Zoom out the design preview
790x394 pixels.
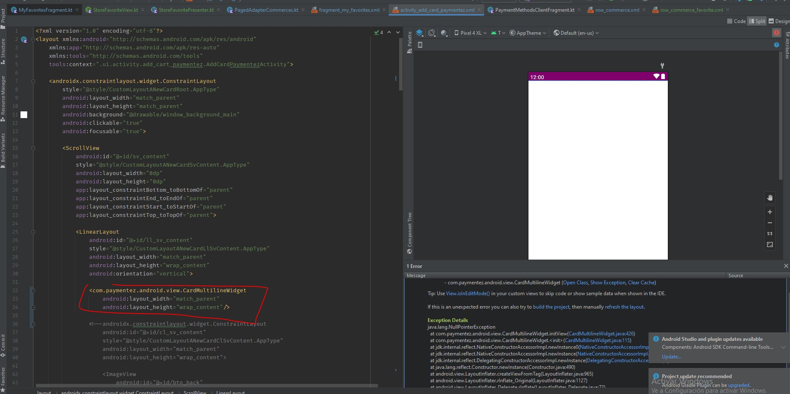tap(770, 223)
